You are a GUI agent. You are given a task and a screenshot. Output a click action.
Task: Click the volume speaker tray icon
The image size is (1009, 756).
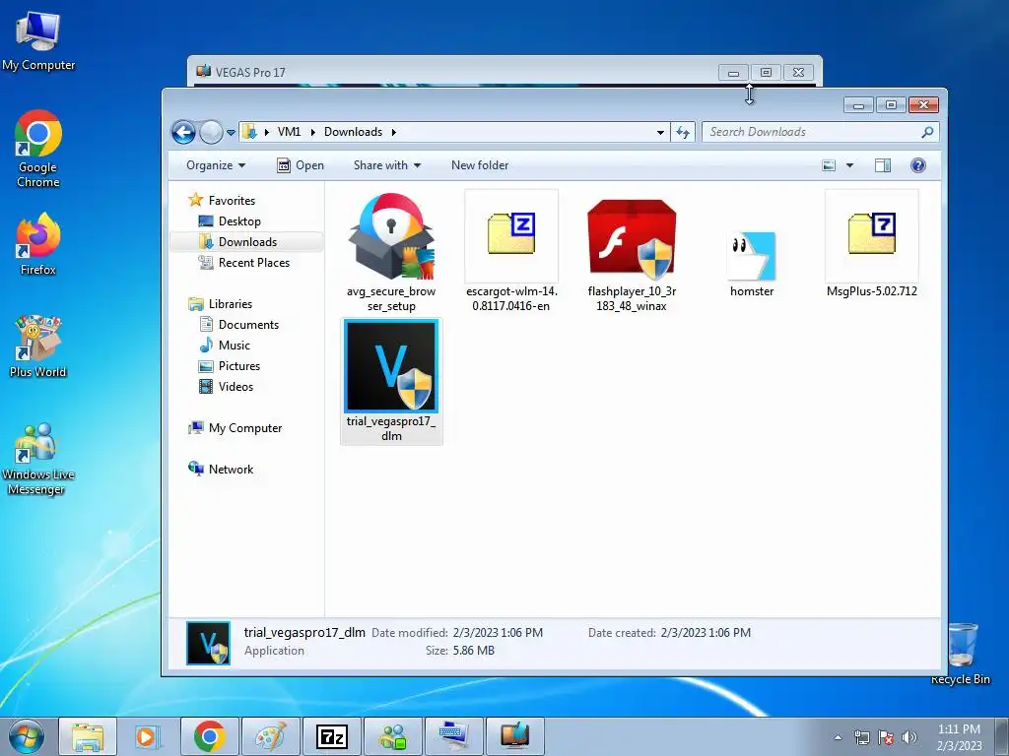909,737
